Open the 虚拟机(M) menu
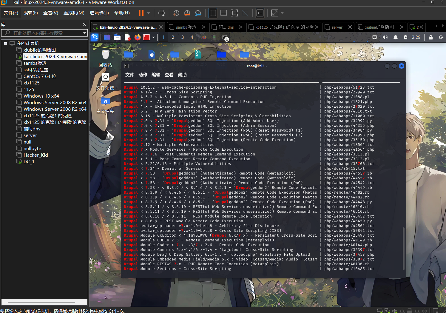 point(74,13)
